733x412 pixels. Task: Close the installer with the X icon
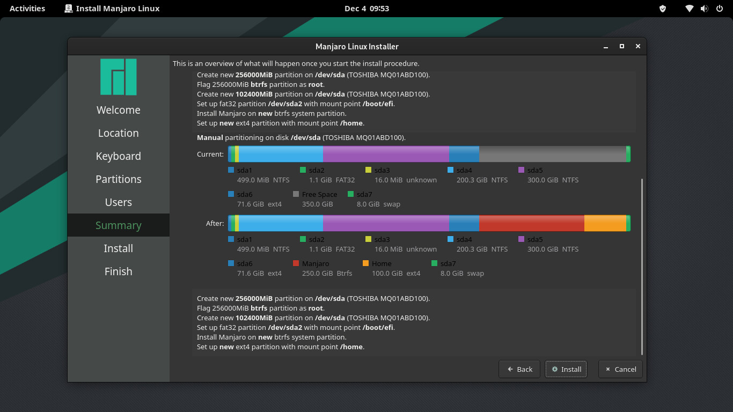[x=638, y=47]
